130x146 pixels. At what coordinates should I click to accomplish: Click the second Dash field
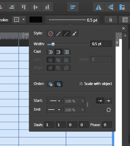click(61, 125)
